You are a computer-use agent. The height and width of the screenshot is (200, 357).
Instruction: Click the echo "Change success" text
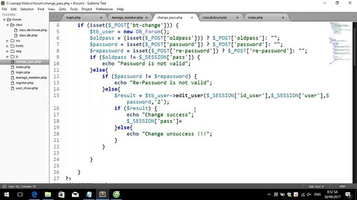(160, 115)
